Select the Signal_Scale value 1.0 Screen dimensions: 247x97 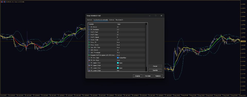[x=118, y=40]
